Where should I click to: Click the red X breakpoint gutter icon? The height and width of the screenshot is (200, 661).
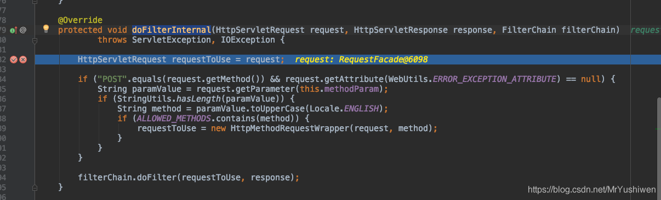pyautogui.click(x=23, y=59)
